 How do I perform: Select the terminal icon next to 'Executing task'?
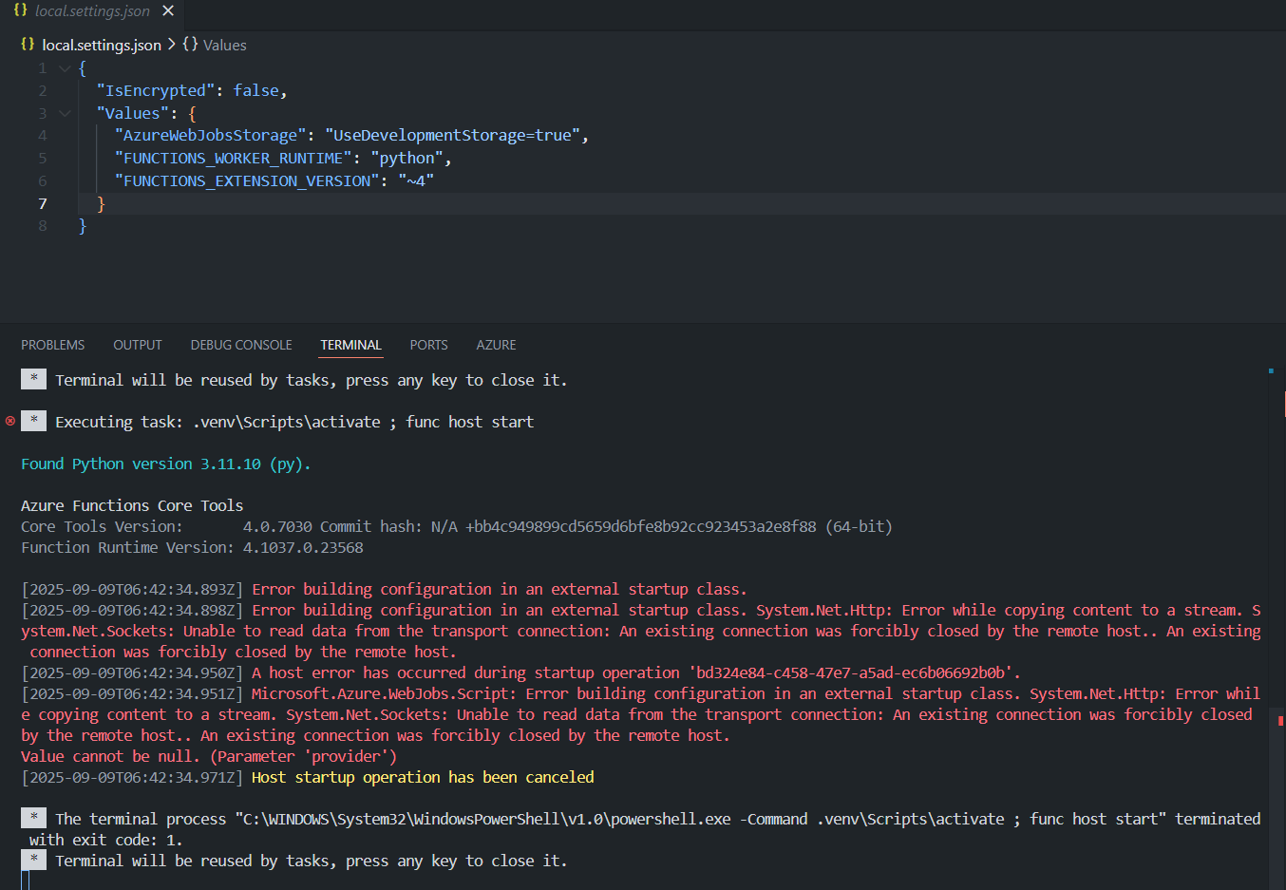(33, 421)
